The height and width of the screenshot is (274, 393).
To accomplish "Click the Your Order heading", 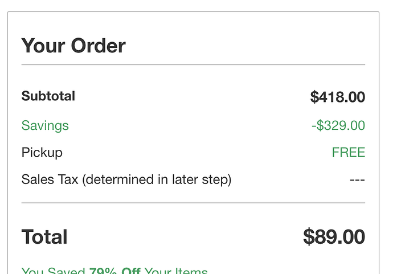I will (73, 46).
